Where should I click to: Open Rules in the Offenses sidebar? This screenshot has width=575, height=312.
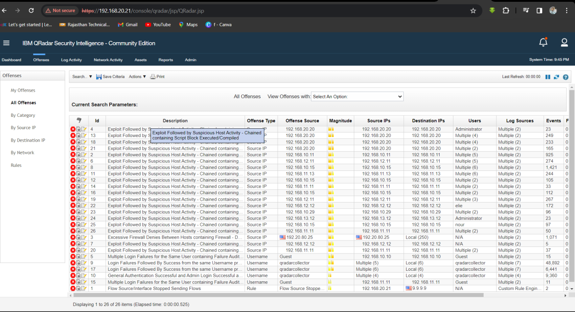pyautogui.click(x=16, y=165)
